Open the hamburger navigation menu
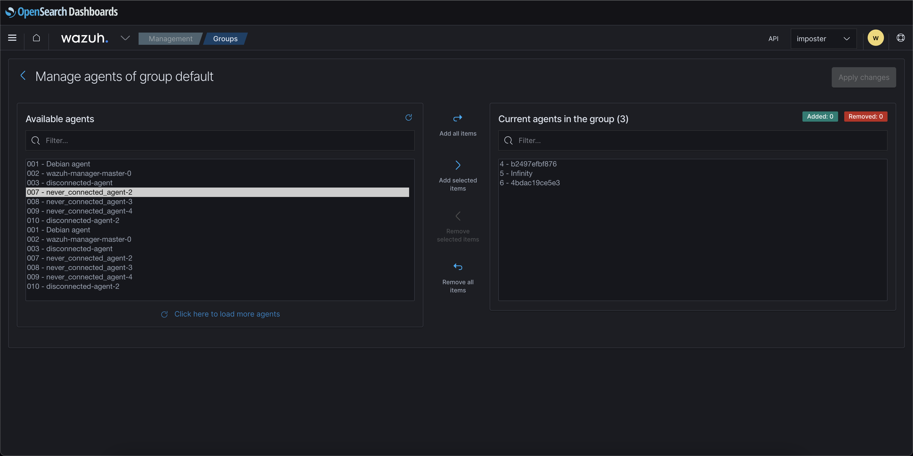This screenshot has height=456, width=913. 12,38
